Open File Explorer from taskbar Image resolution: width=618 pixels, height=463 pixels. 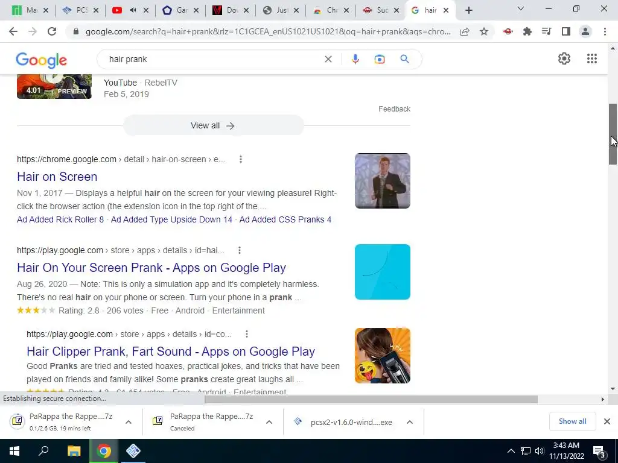tap(74, 451)
